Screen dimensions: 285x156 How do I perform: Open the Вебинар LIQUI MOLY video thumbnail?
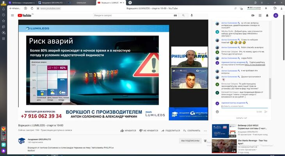224,131
